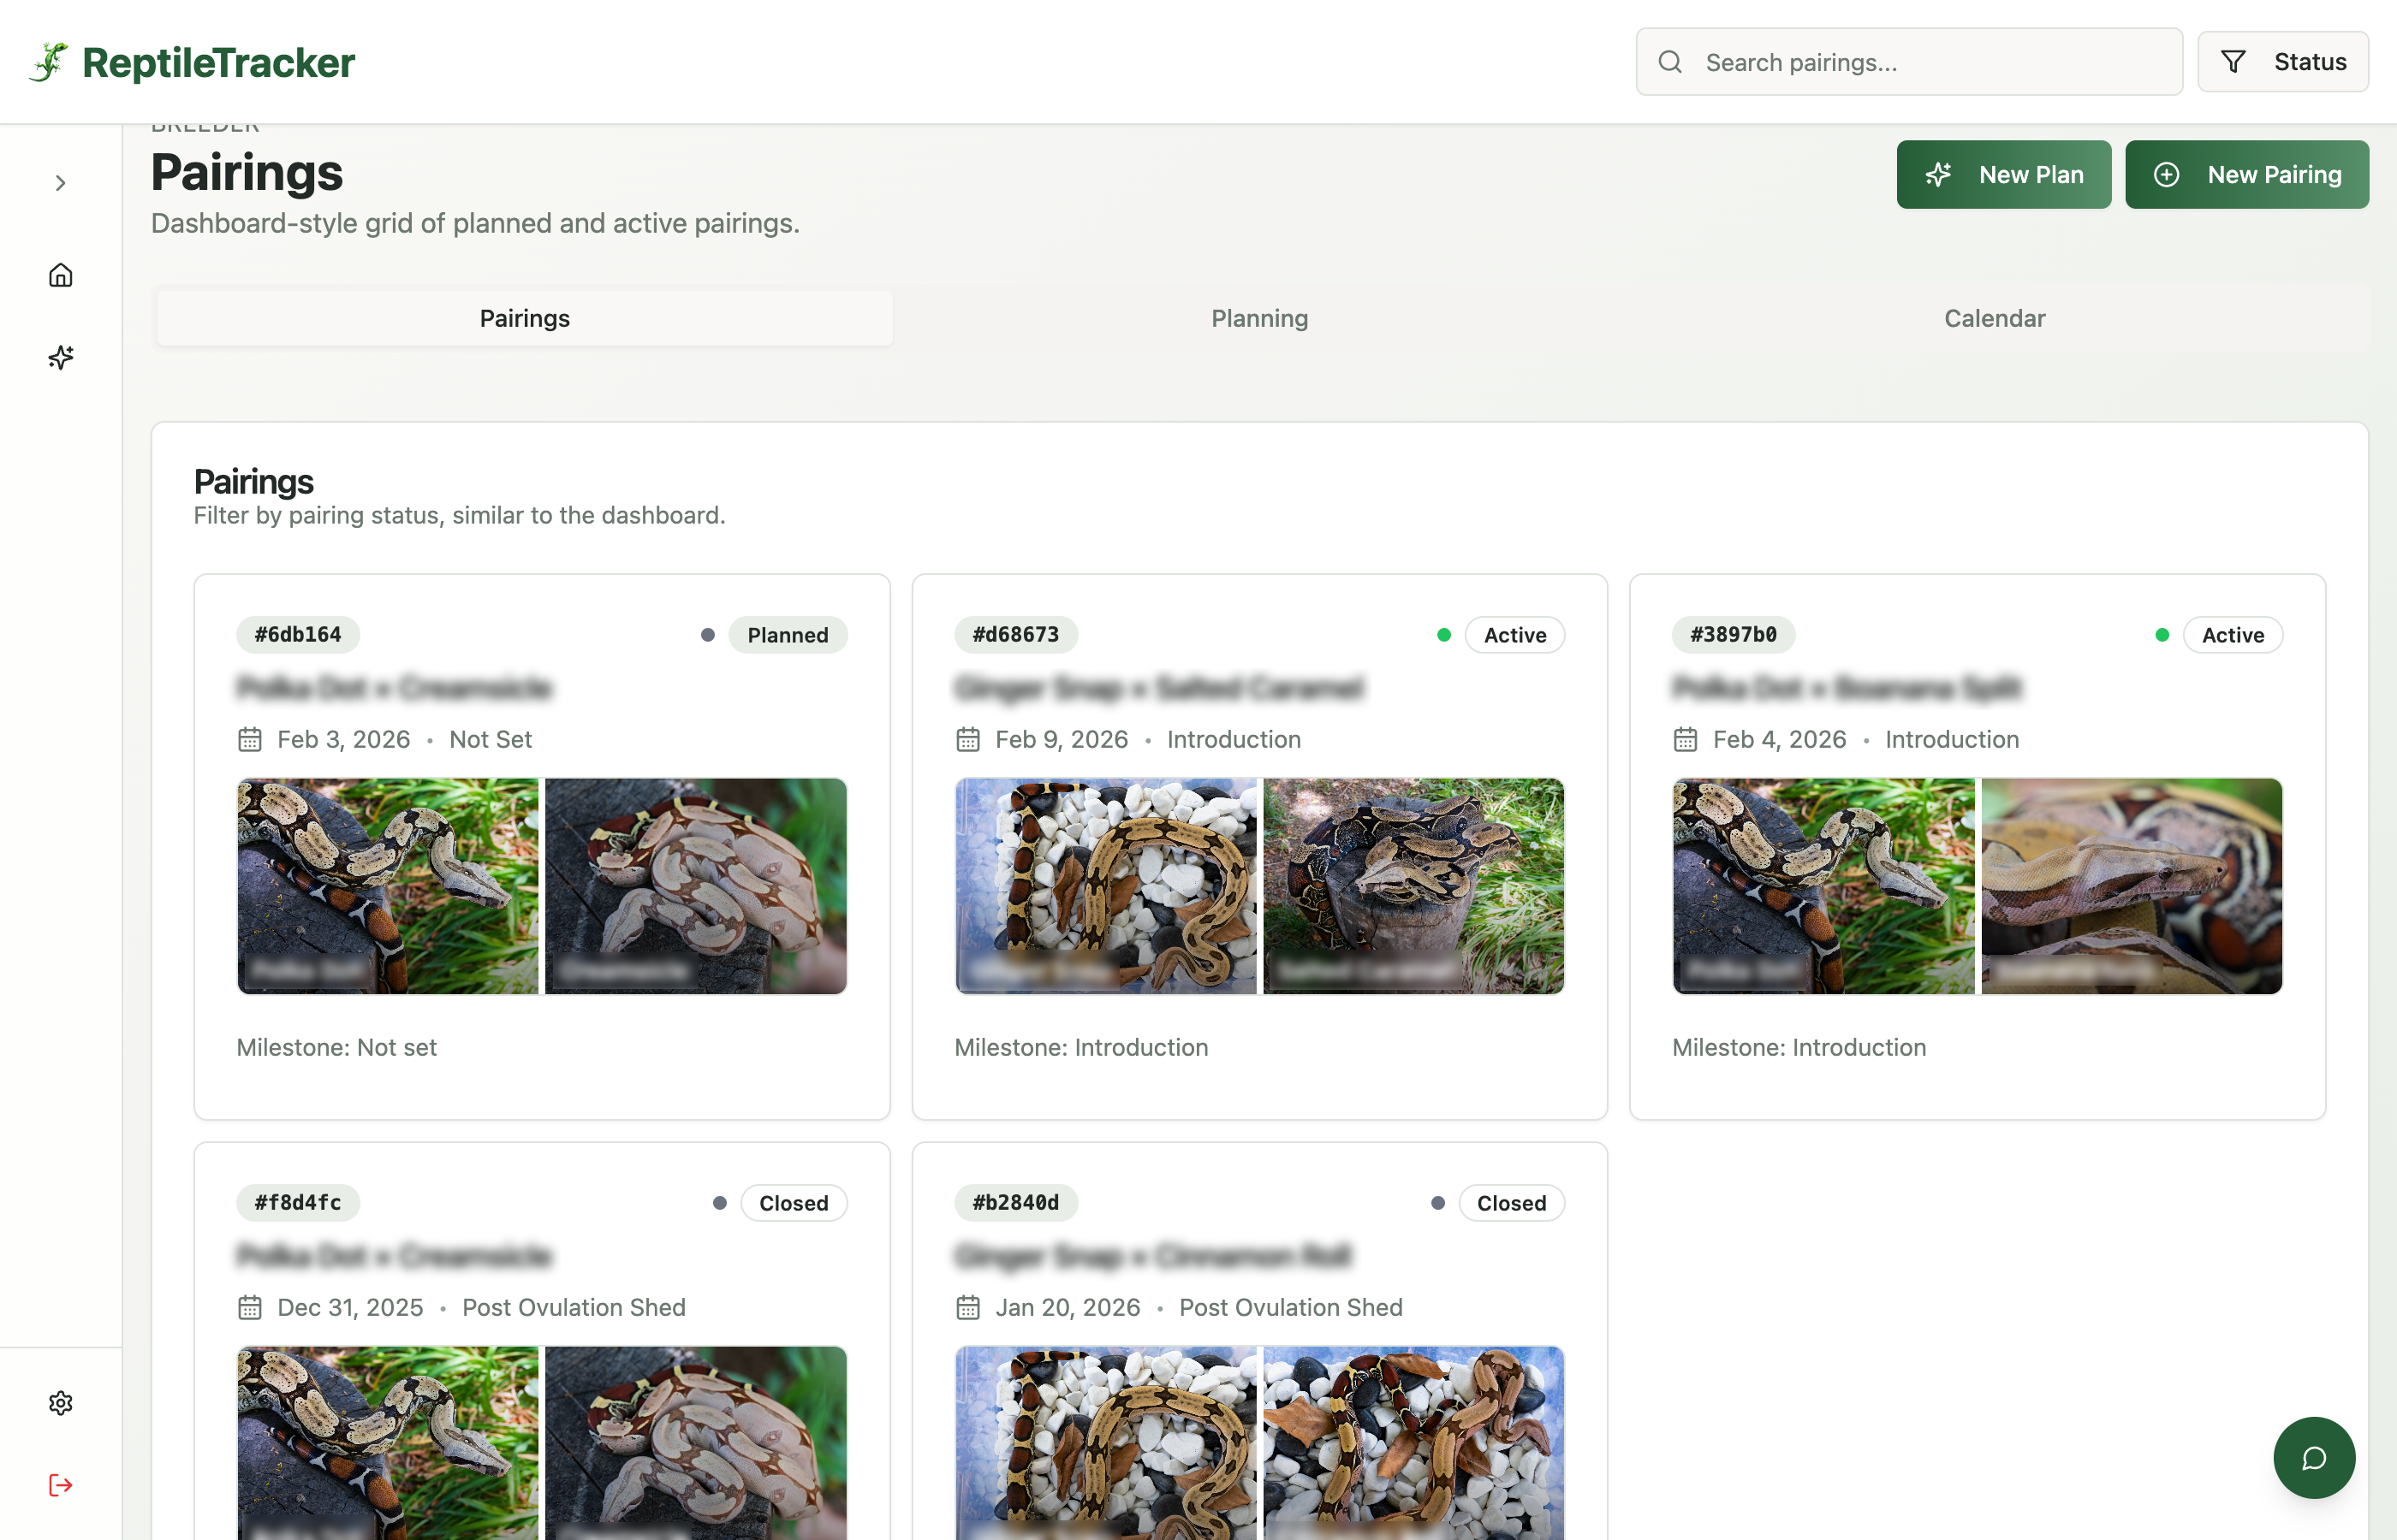2397x1540 pixels.
Task: Open the Status filter dropdown
Action: [2283, 61]
